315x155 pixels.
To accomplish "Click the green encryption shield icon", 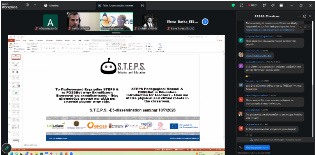I will pyautogui.click(x=233, y=5).
